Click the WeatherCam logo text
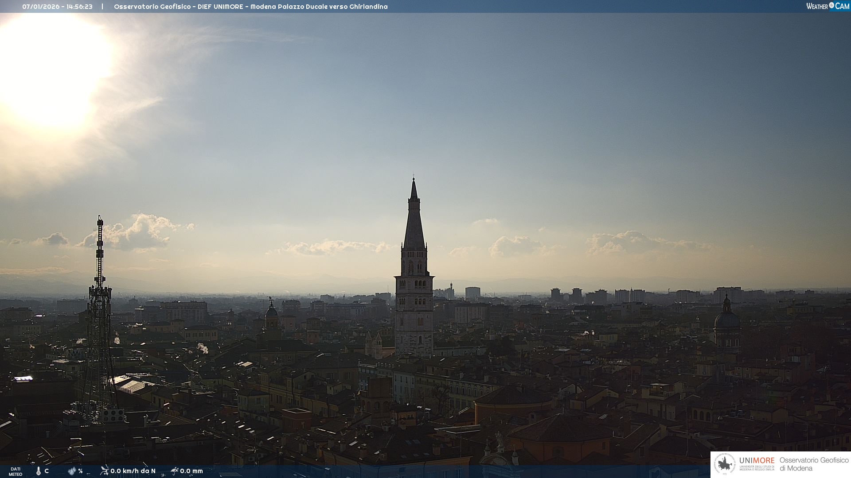This screenshot has height=478, width=851. [x=828, y=6]
